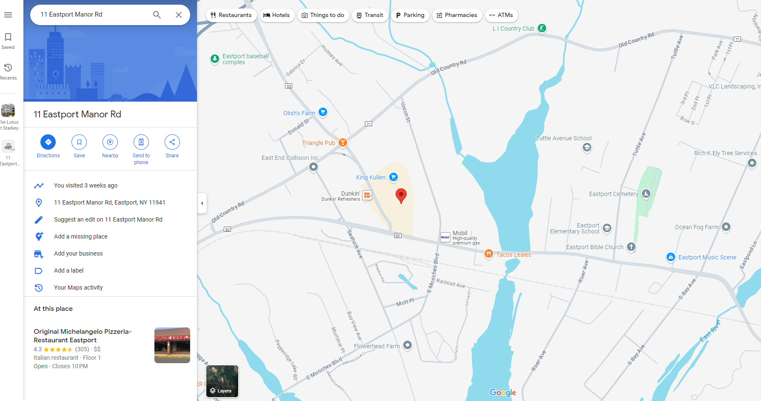This screenshot has height=401, width=761.
Task: Open Michelangelo Pizzeria photo thumbnail
Action: coord(172,345)
